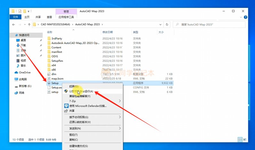Image resolution: width=255 pixels, height=150 pixels.
Task: Click the help question mark icon
Action: [x=246, y=17]
